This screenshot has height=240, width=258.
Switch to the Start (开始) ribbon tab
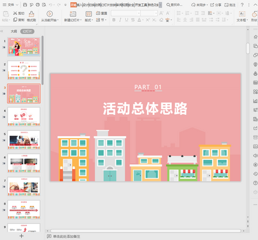point(74,5)
